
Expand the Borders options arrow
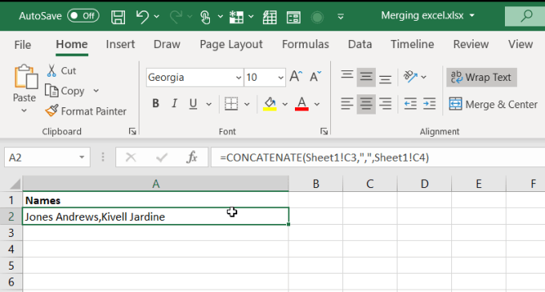pyautogui.click(x=247, y=104)
